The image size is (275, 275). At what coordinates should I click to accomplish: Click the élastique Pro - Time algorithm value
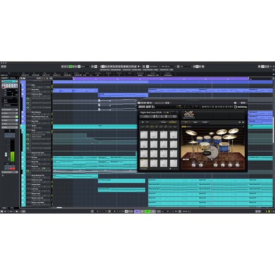153,75
